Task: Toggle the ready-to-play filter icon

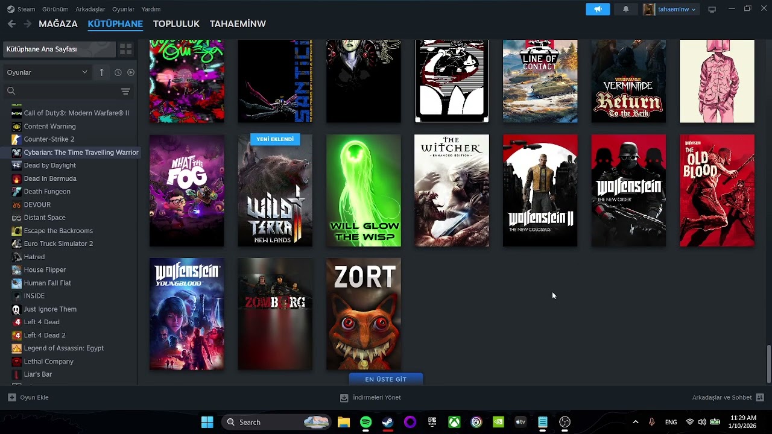Action: 130,72
